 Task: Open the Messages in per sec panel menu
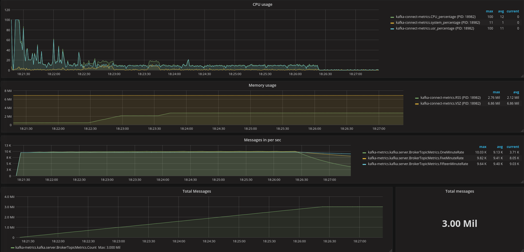tap(262, 140)
